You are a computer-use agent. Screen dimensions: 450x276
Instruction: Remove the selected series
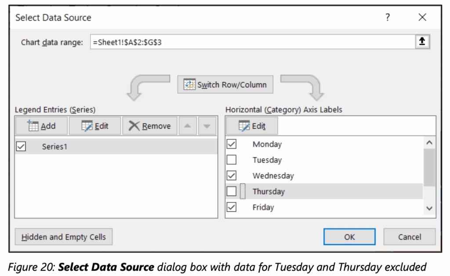point(149,126)
